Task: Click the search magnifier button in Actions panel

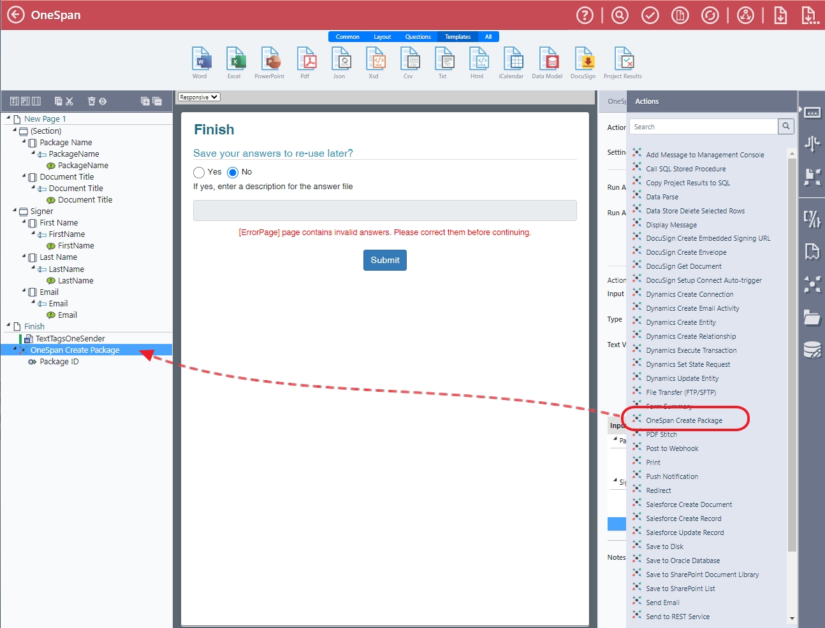Action: pos(786,126)
